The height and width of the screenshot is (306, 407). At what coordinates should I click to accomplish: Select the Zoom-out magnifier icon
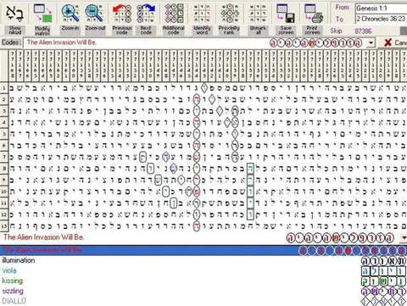(95, 14)
